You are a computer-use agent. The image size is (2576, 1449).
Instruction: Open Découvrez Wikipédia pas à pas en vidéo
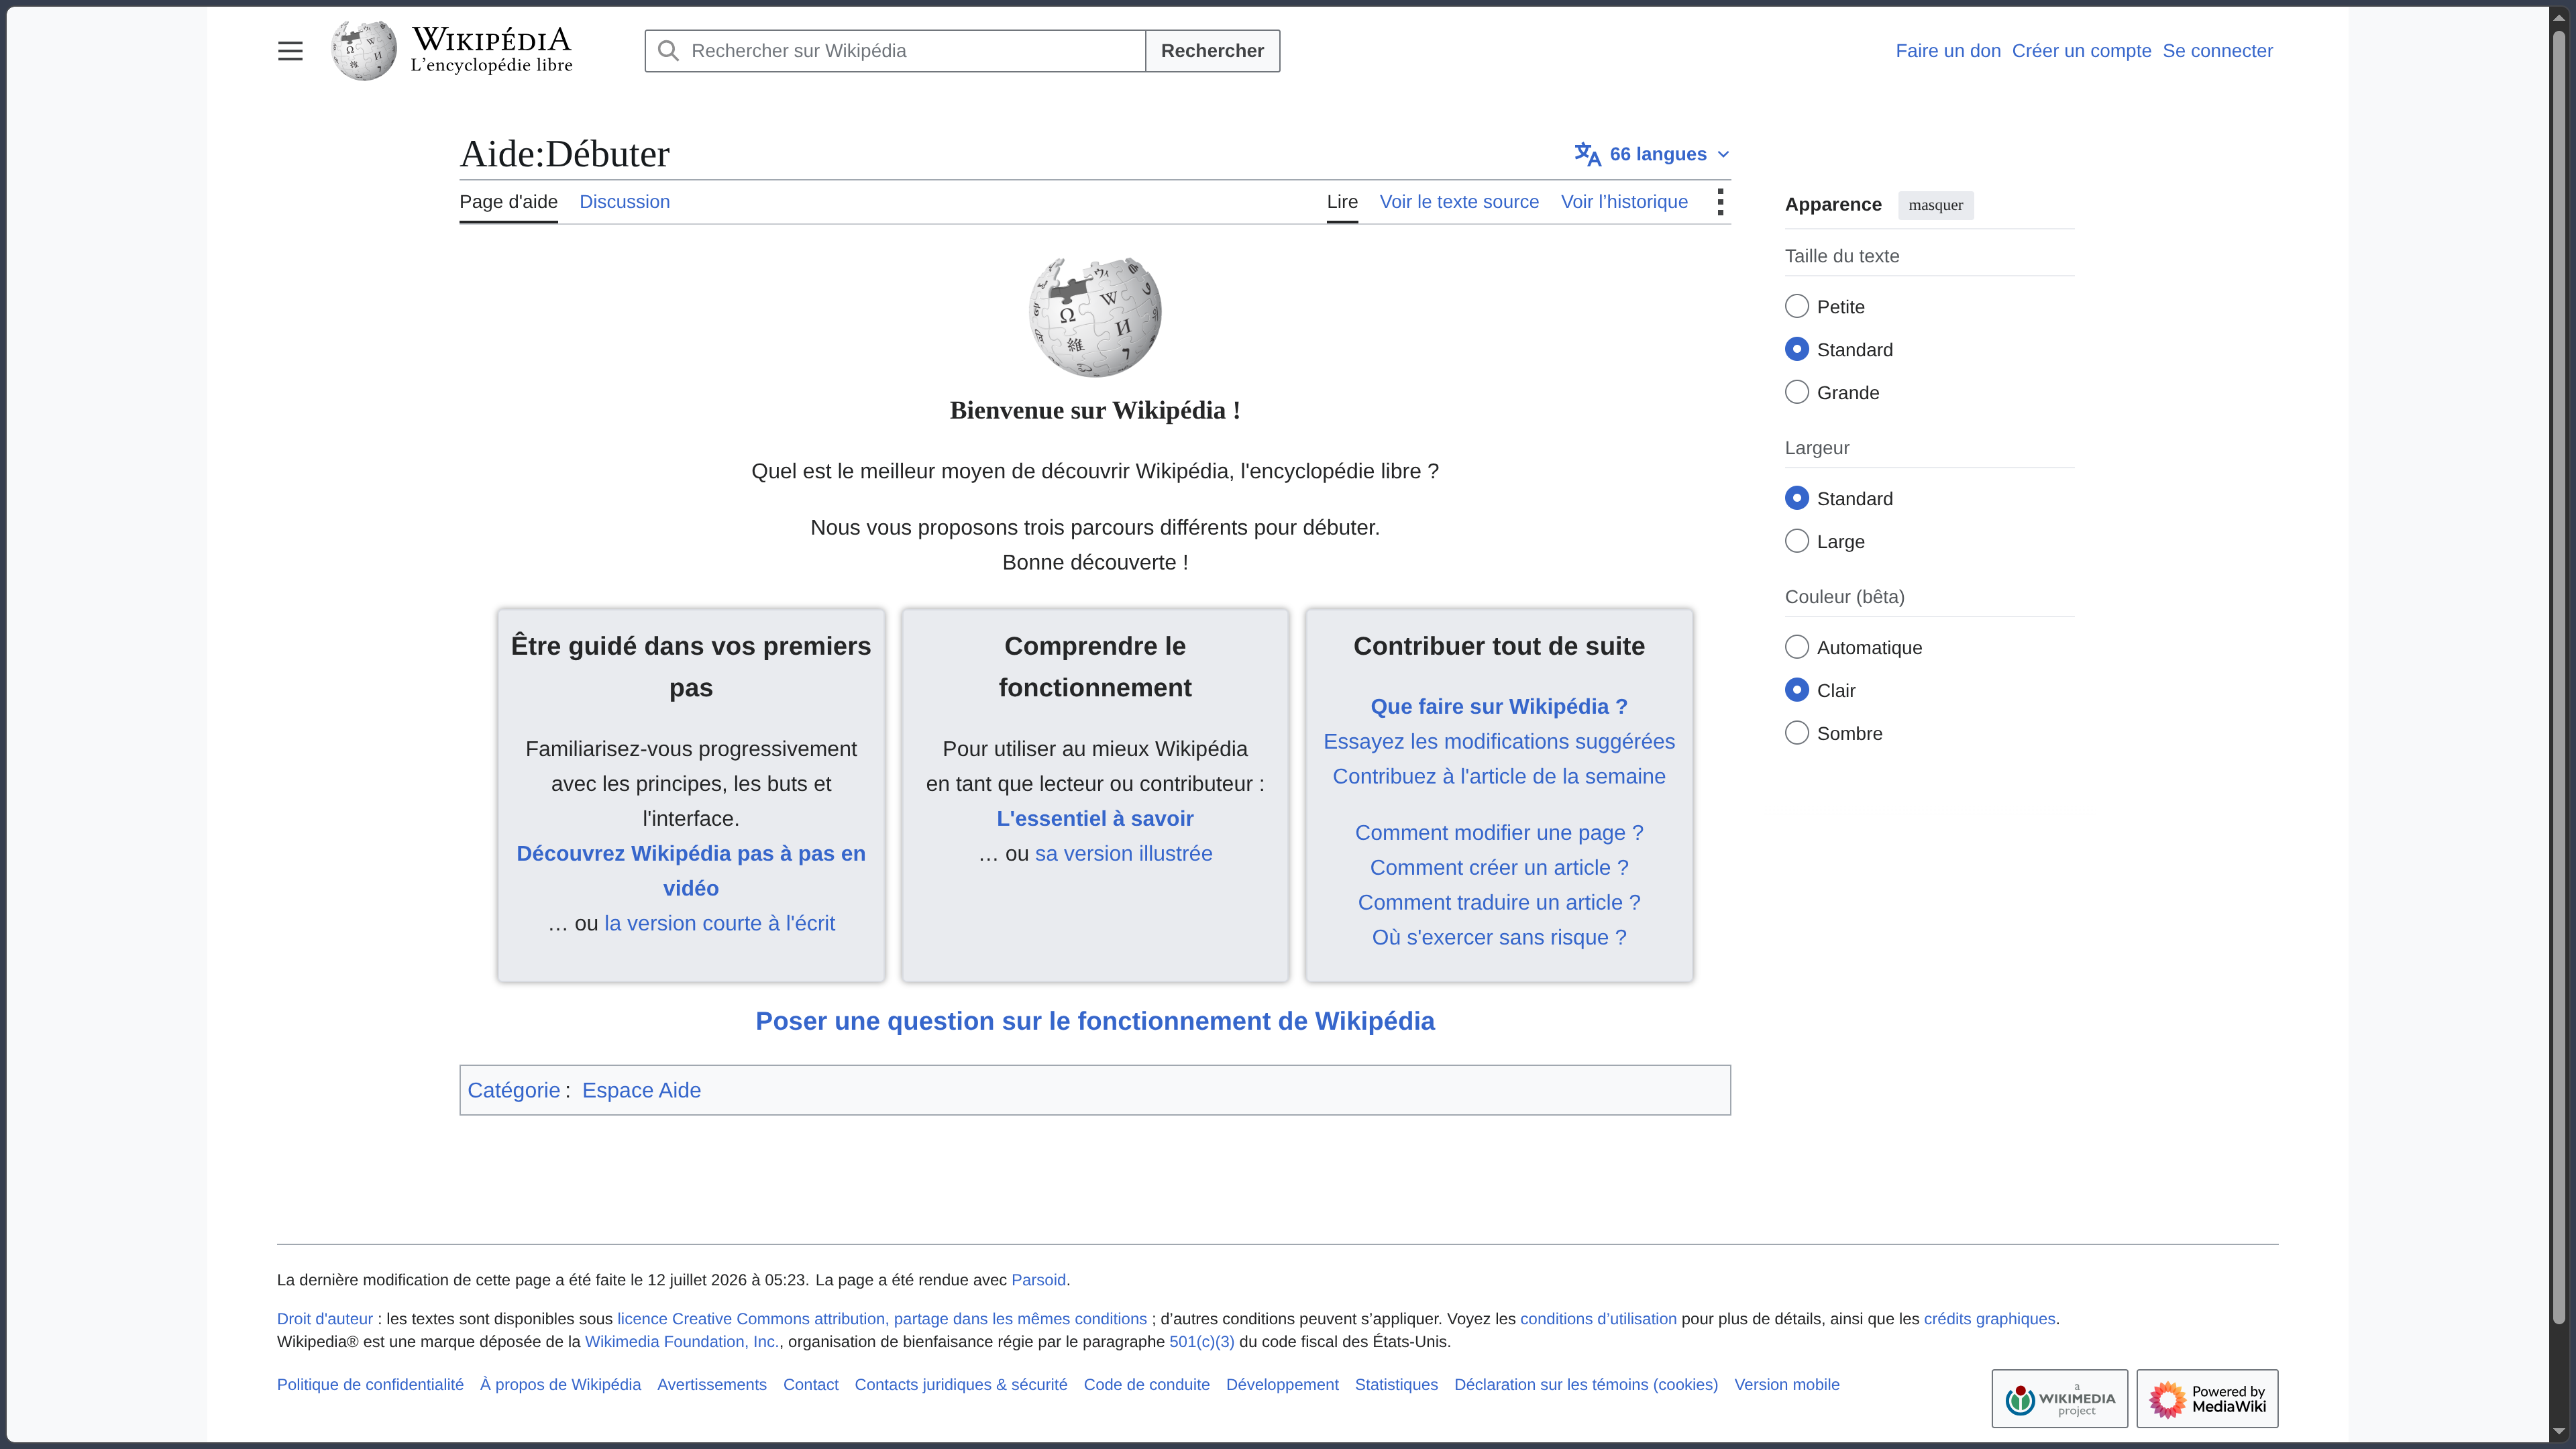(691, 871)
